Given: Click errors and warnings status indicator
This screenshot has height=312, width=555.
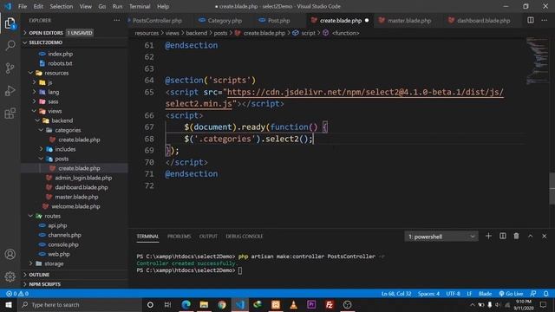Looking at the screenshot, I should (x=17, y=294).
